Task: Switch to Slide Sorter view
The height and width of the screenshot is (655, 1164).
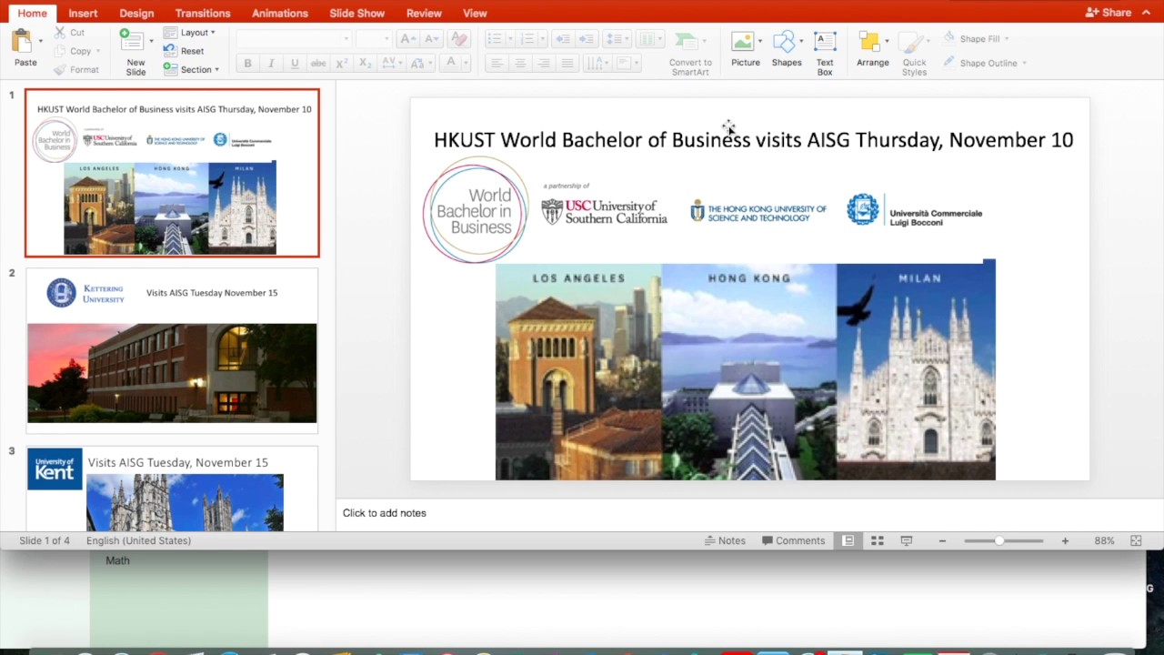Action: (877, 540)
